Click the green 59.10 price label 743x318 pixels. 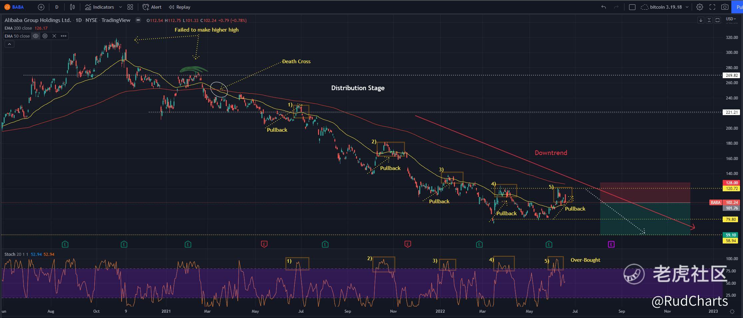[731, 235]
